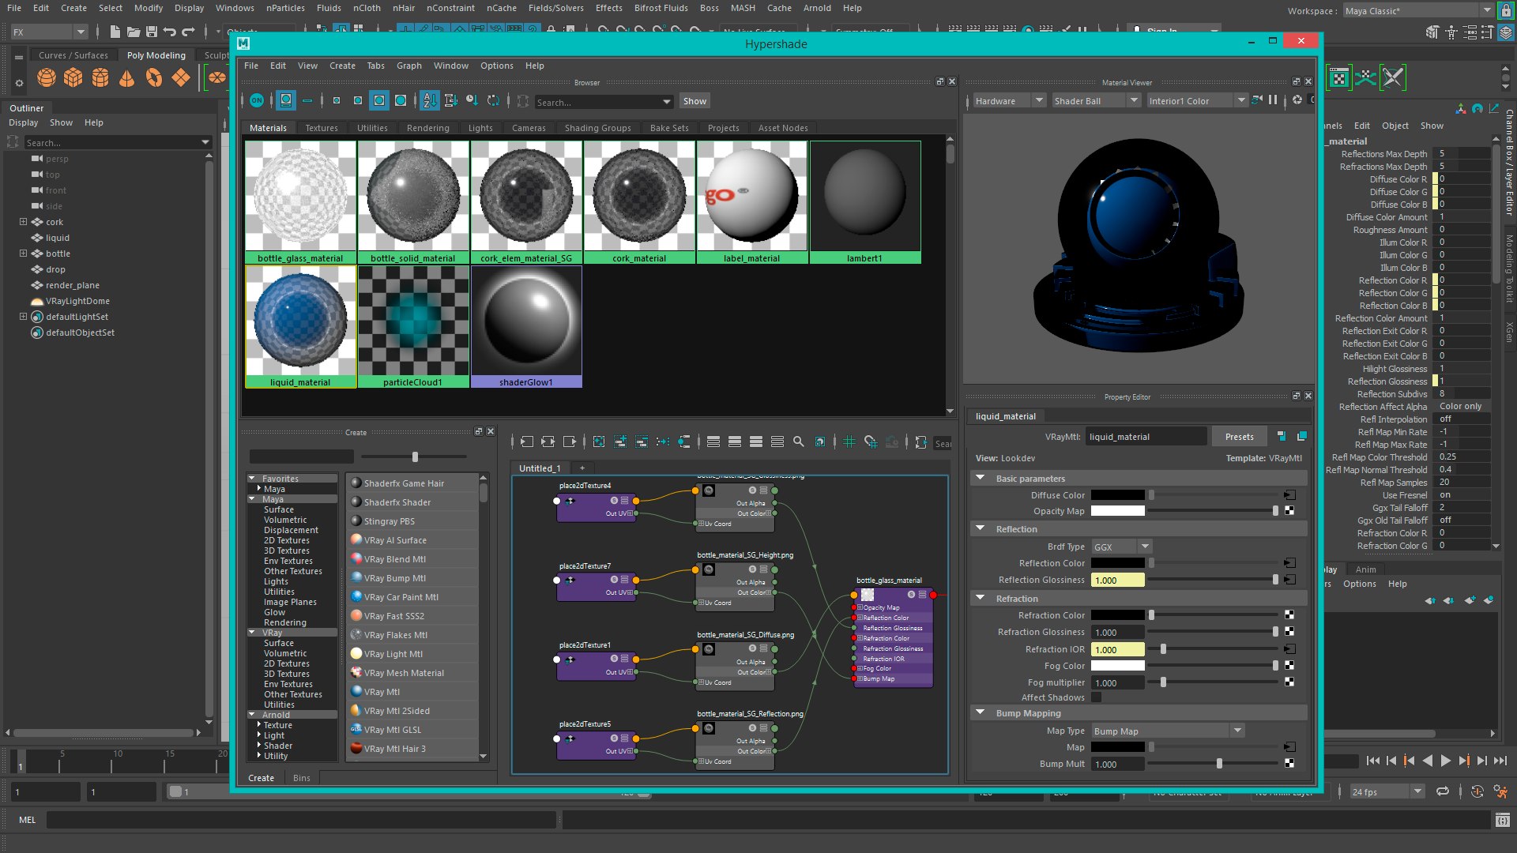Toggle the Affect Shadows checkbox
The width and height of the screenshot is (1517, 853).
pos(1096,697)
